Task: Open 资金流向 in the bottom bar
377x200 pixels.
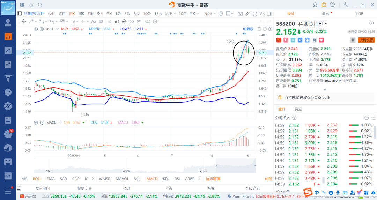Action: 43,188
